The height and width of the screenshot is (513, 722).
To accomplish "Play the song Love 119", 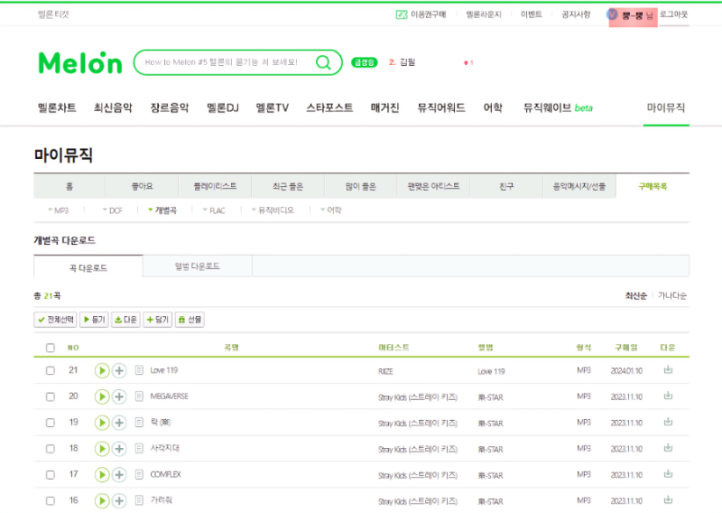I will [x=102, y=370].
